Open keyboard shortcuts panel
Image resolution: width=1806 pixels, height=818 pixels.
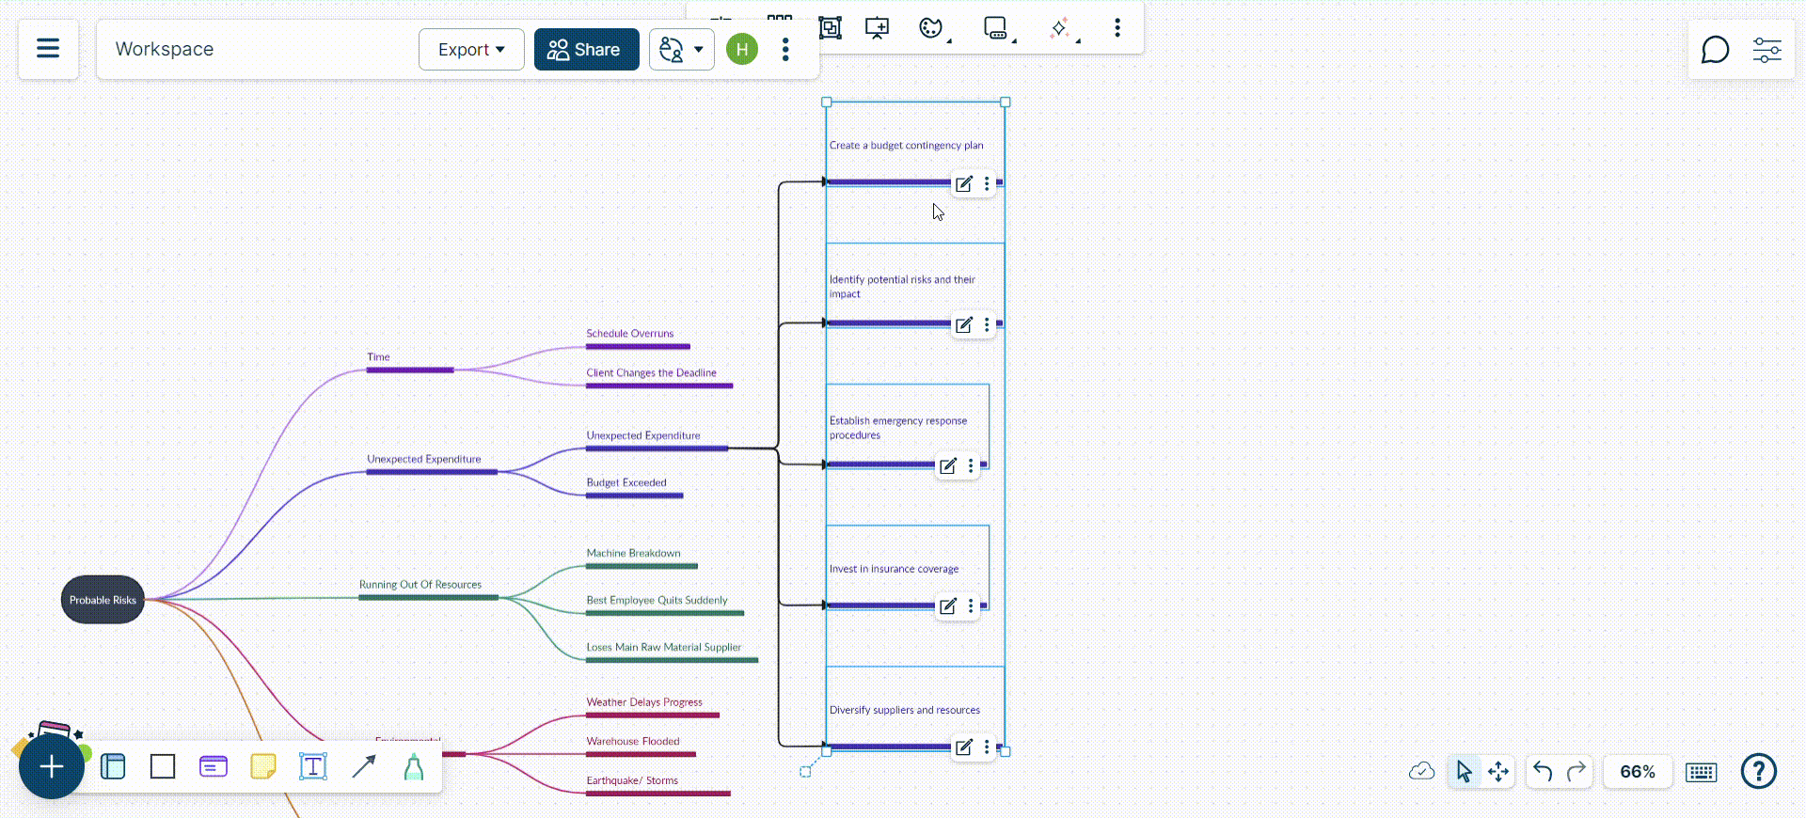click(x=1701, y=772)
